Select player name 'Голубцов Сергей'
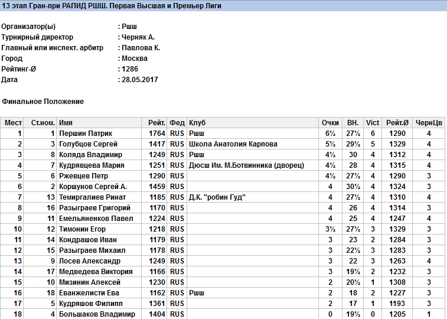 (88, 144)
